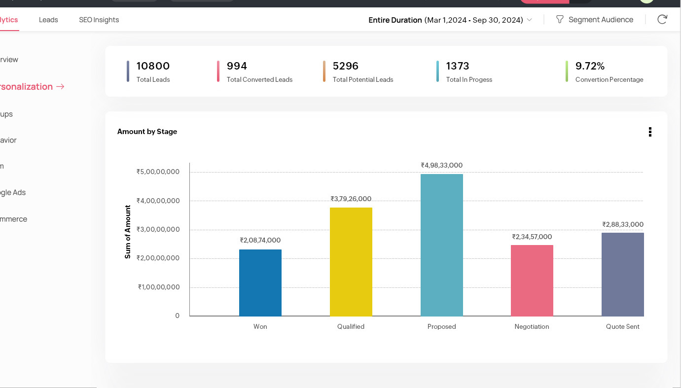681x388 pixels.
Task: Switch to the Leads tab
Action: coord(48,20)
